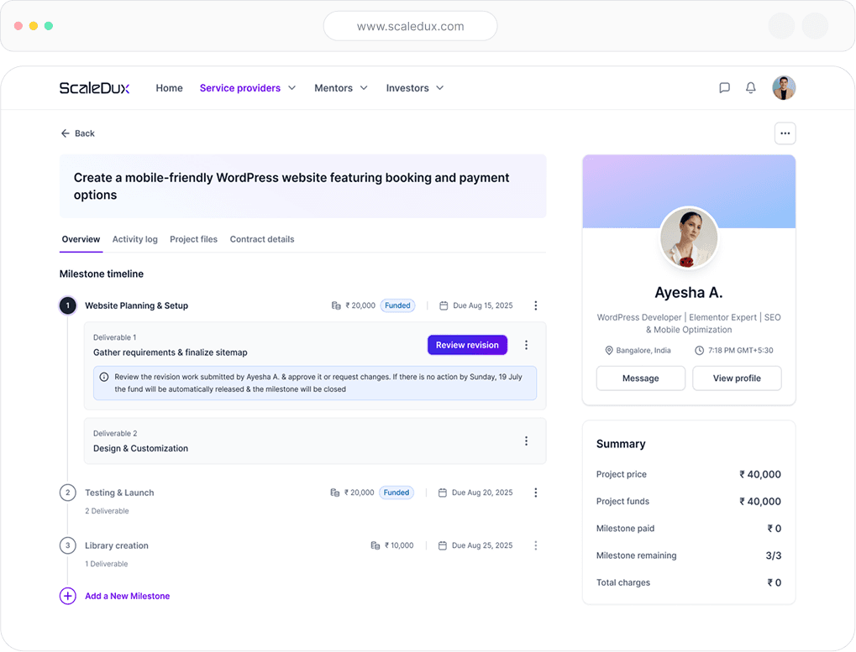Image resolution: width=856 pixels, height=652 pixels.
Task: Click the green macOS window dot
Action: pos(49,26)
